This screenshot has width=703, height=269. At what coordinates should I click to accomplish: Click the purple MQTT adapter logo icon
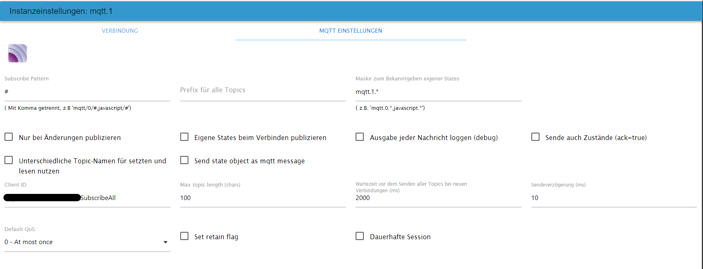[x=18, y=53]
